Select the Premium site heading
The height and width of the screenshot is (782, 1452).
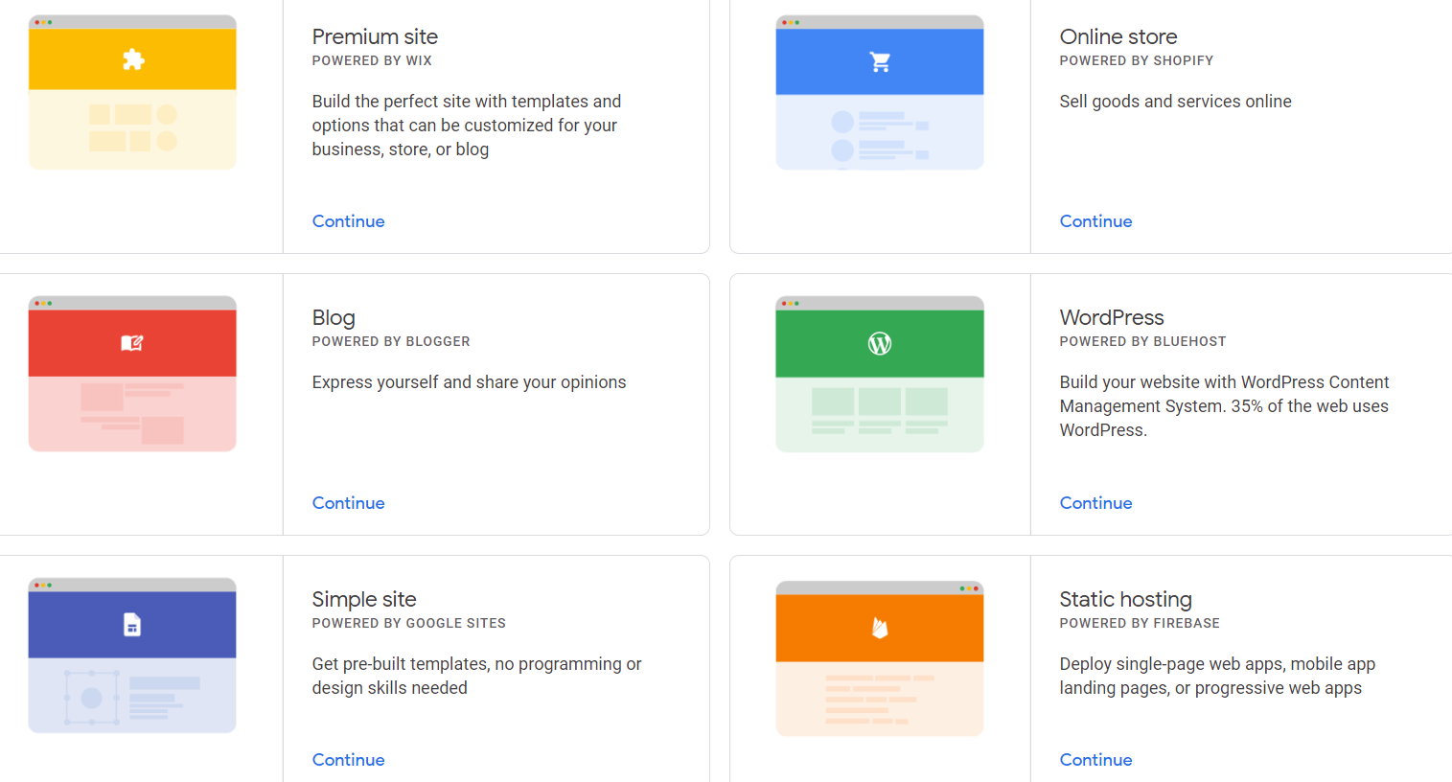[375, 36]
